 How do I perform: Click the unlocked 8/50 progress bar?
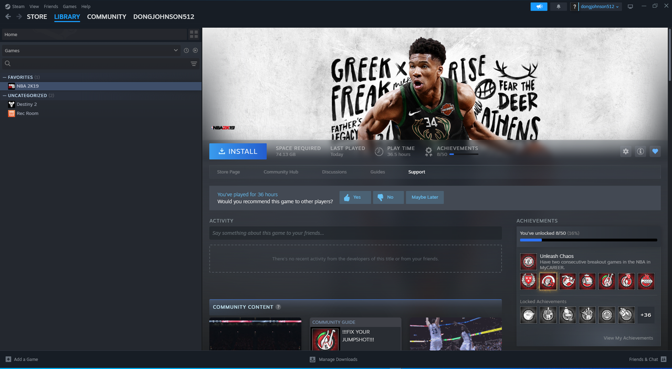589,240
